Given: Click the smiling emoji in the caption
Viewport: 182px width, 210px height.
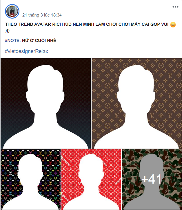Looking at the screenshot, I should 173,25.
